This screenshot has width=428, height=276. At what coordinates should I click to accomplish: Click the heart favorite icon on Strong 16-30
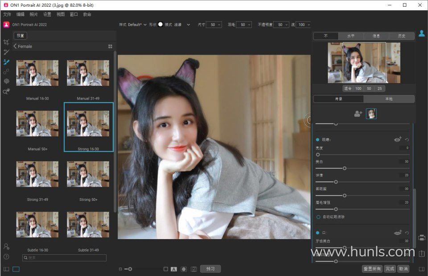coord(106,113)
